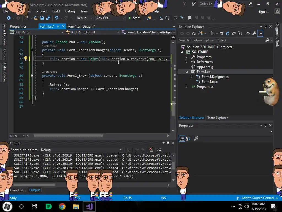Image resolution: width=282 pixels, height=212 pixels.
Task: Open the Team menu
Action: click(x=84, y=11)
